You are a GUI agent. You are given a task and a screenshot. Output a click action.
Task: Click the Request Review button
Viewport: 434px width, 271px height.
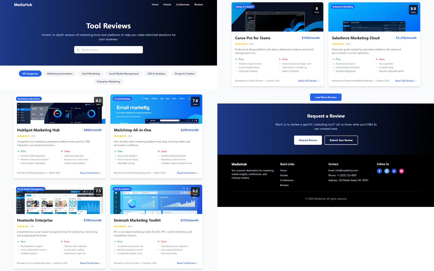click(308, 140)
